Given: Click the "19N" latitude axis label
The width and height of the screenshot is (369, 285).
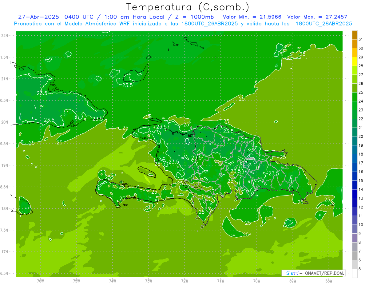Looking at the screenshot, I should [x=5, y=165].
